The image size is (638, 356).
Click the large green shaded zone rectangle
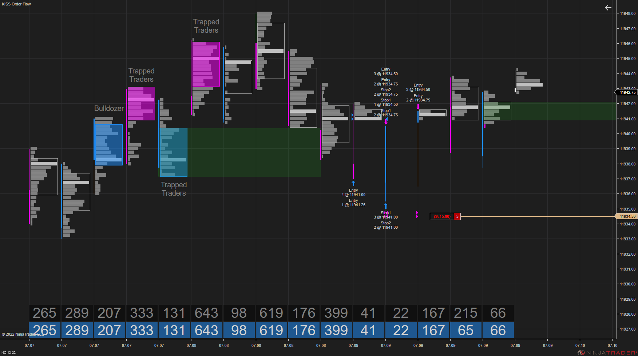[x=254, y=152]
